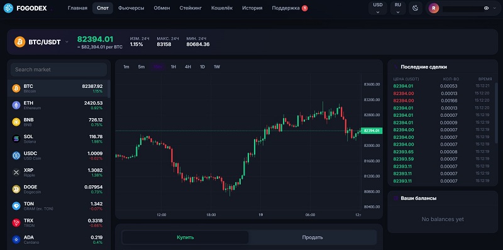Click TRX price 0.3318
This screenshot has height=250, width=503.
(x=96, y=220)
